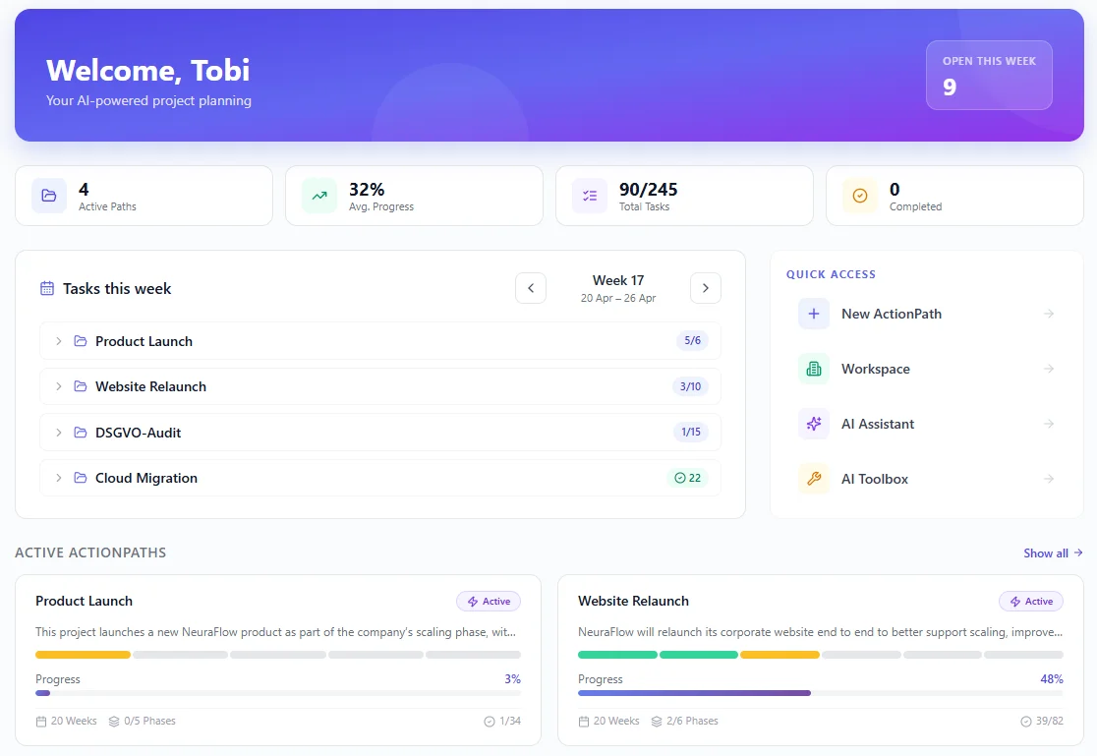Go to next week with right chevron

point(705,288)
